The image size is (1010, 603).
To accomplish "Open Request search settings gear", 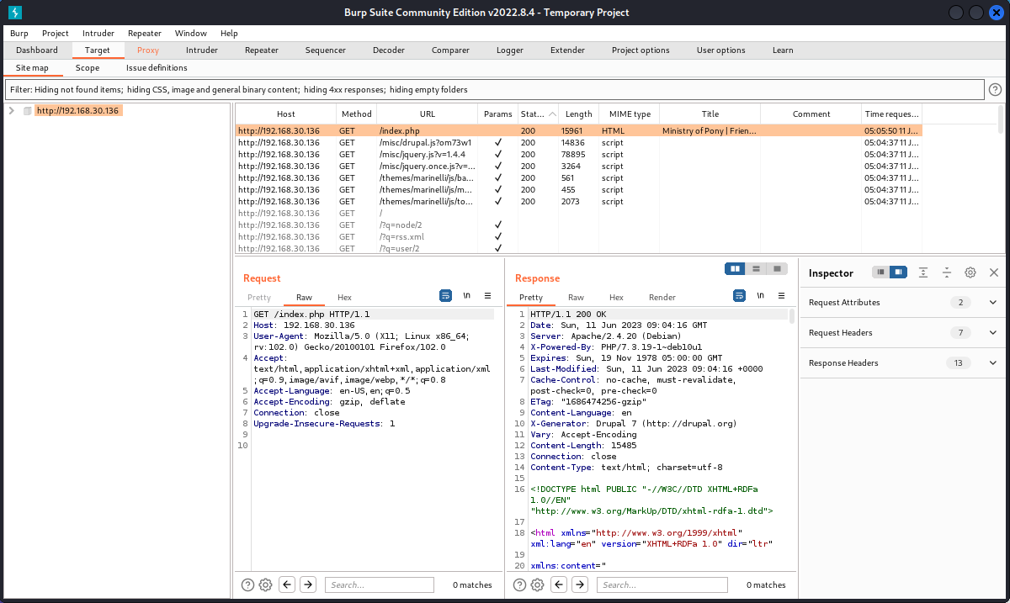I will coord(265,584).
